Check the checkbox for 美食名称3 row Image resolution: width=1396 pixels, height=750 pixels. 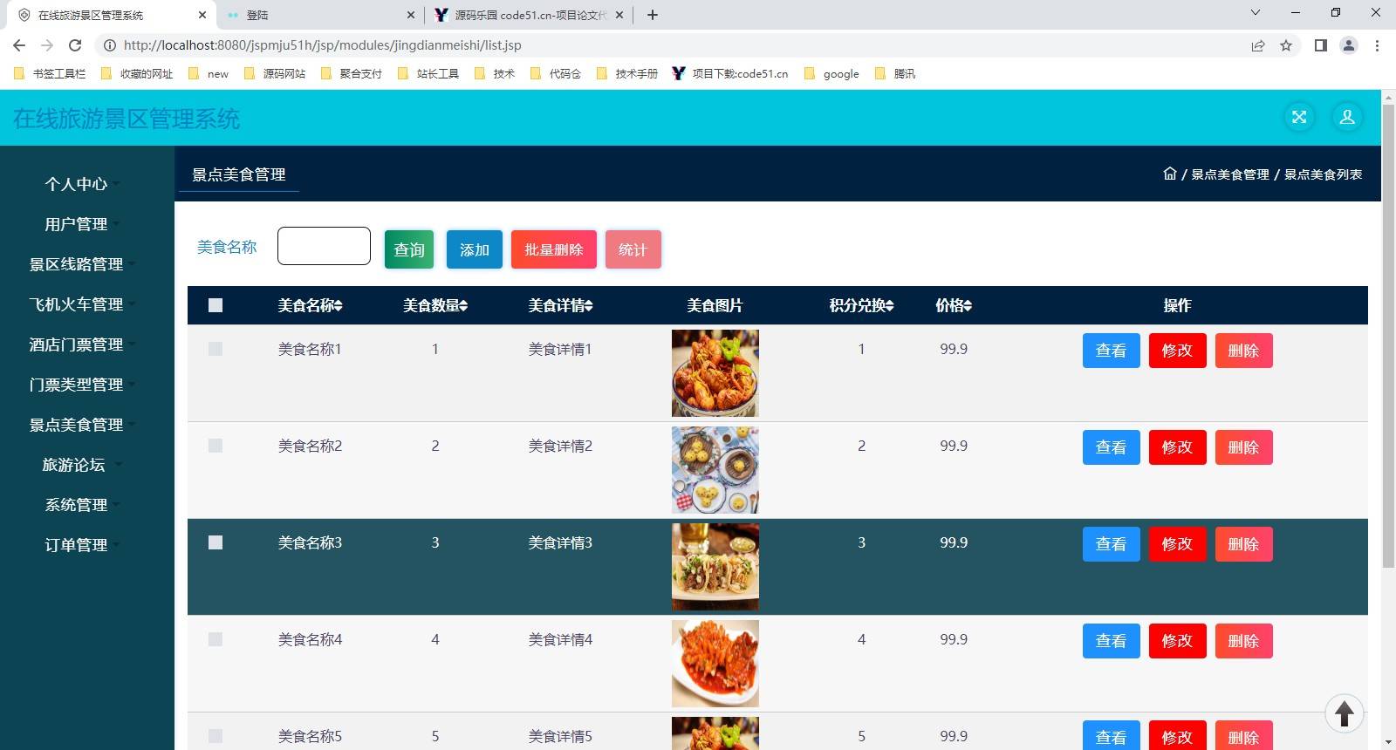tap(216, 542)
